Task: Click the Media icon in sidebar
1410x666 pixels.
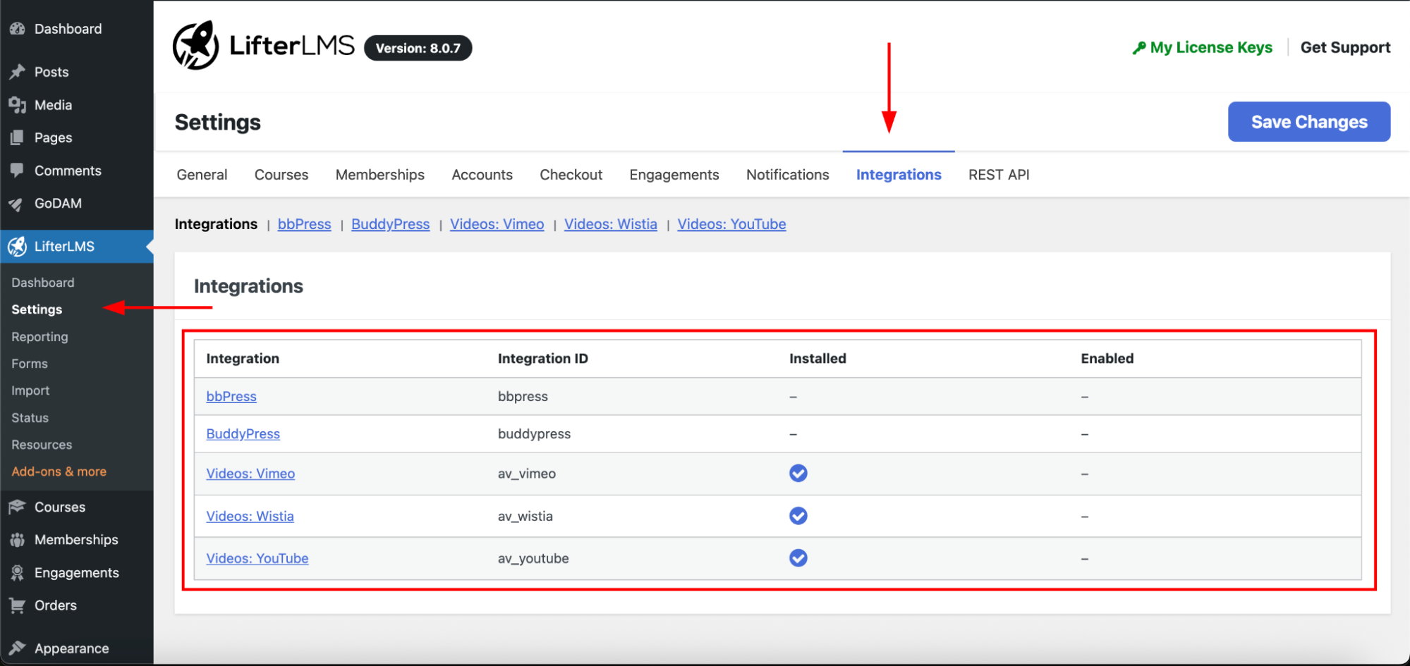Action: pos(17,105)
